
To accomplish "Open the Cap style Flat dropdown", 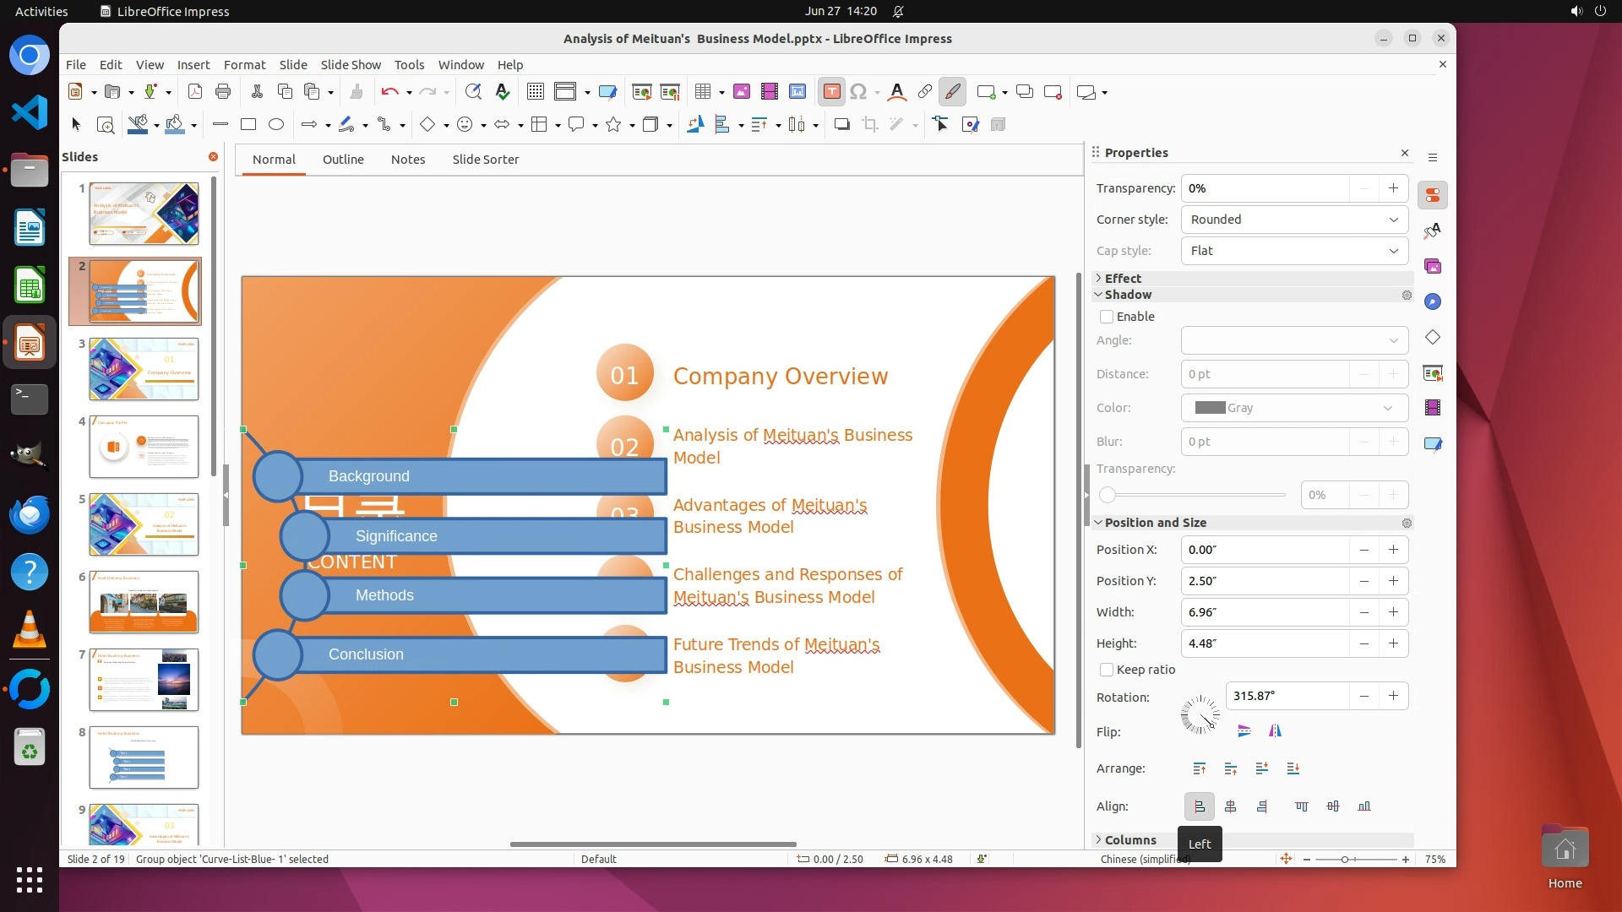I will (1294, 251).
